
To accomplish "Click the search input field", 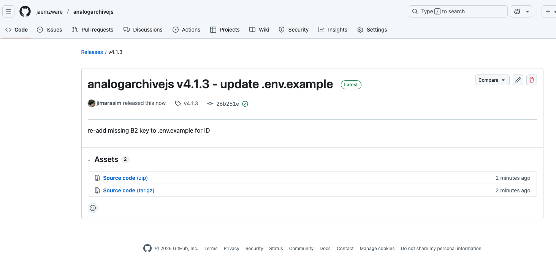I will pos(458,11).
